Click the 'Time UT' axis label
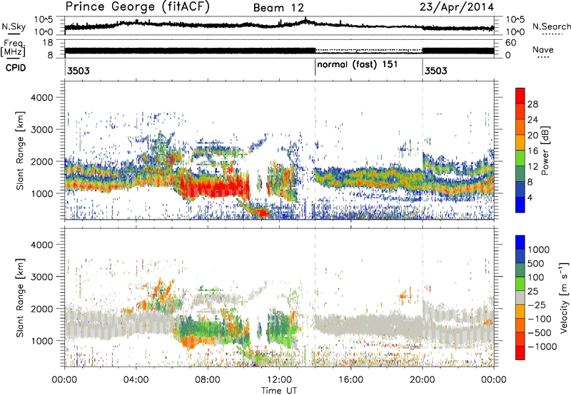 point(279,391)
